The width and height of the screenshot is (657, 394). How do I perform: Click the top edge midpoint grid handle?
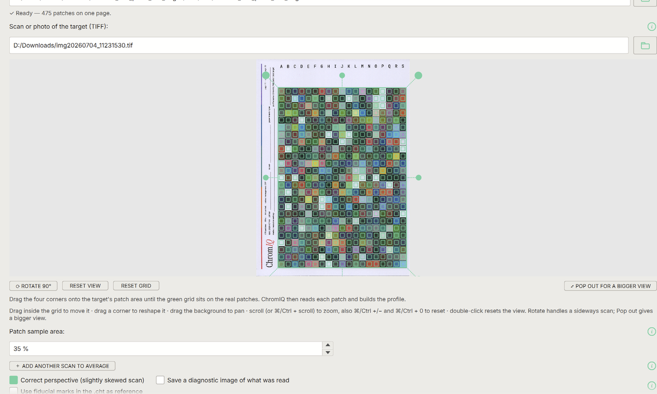[342, 77]
